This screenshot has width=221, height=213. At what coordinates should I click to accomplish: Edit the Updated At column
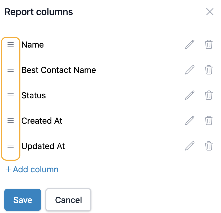(x=190, y=146)
